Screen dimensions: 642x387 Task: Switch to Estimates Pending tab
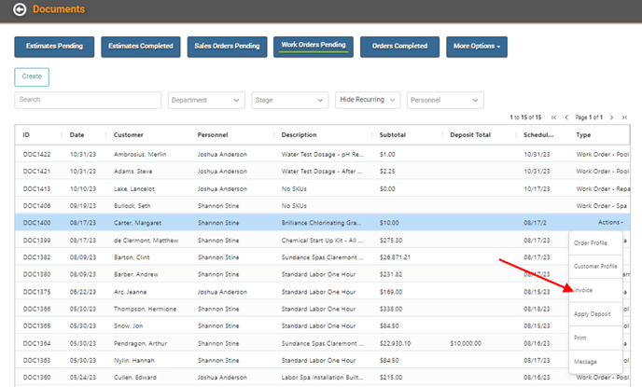pos(54,46)
